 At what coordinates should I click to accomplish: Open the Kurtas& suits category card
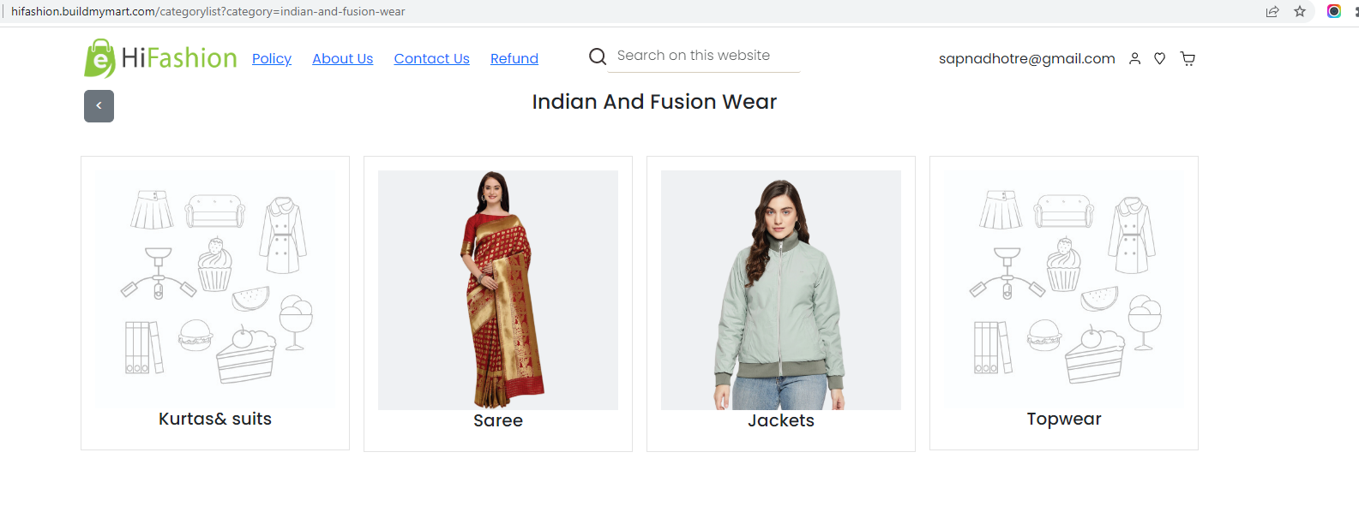tap(215, 303)
